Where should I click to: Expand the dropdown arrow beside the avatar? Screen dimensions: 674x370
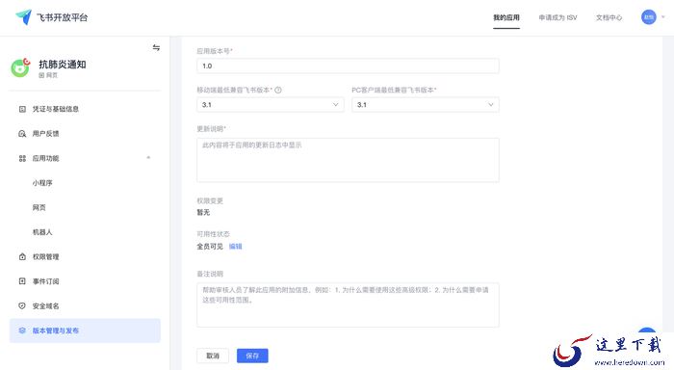663,17
